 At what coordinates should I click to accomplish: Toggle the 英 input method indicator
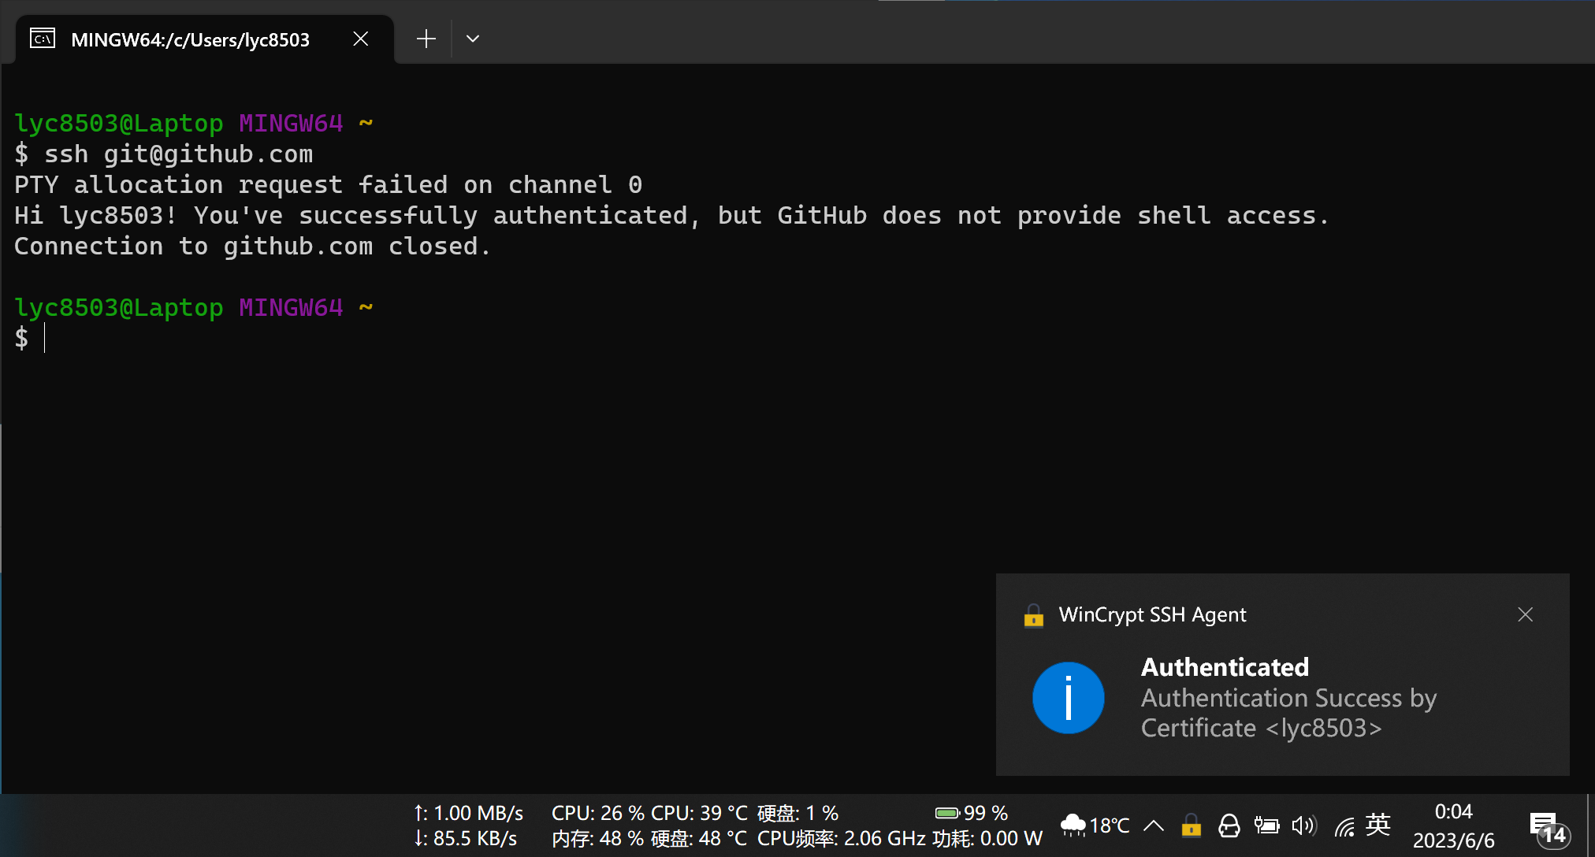point(1377,825)
